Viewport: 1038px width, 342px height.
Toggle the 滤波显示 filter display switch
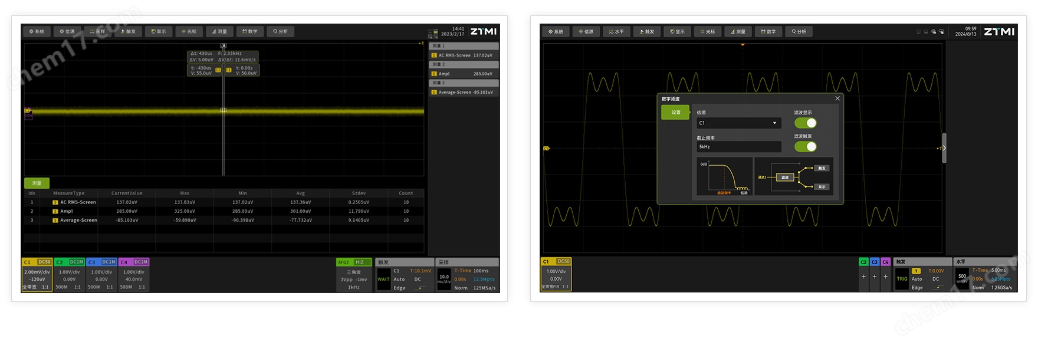(805, 123)
